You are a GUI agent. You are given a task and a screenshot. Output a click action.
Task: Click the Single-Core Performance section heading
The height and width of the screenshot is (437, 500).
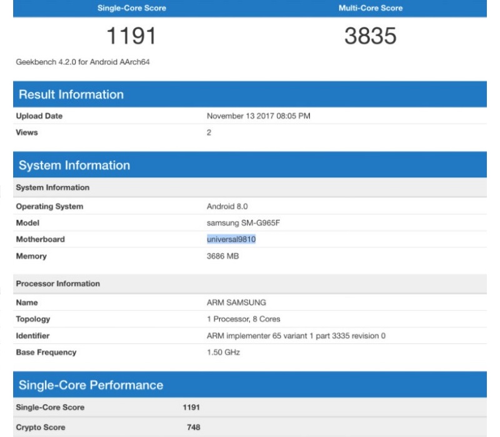91,385
